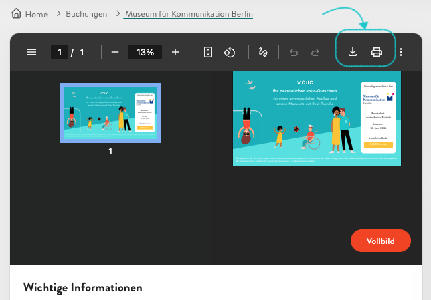Click the Wichtige Informationen heading
Screen dimensions: 431x300
pos(83,288)
